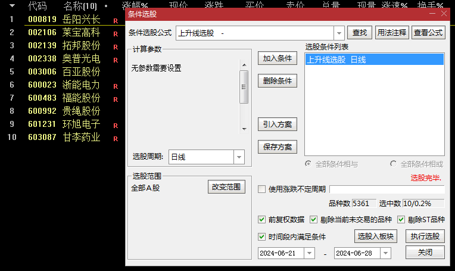Select 上升线选股 日线 in condition list

pos(375,60)
